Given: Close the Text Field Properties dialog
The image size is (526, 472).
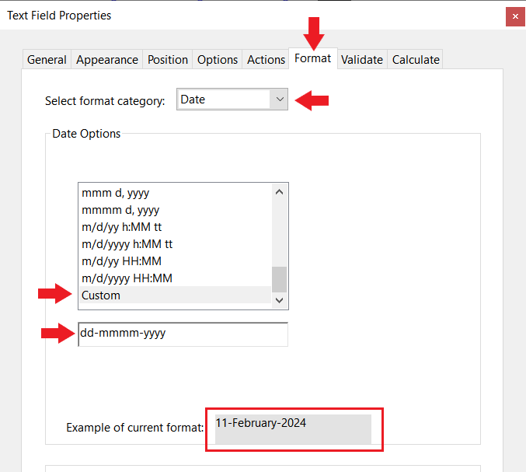Looking at the screenshot, I should (515, 16).
